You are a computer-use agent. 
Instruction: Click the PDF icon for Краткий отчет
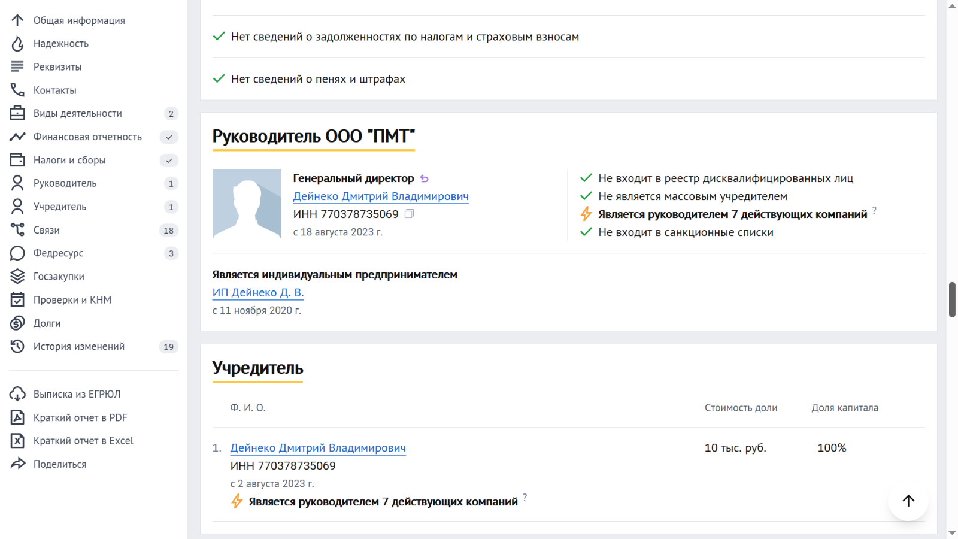click(17, 417)
